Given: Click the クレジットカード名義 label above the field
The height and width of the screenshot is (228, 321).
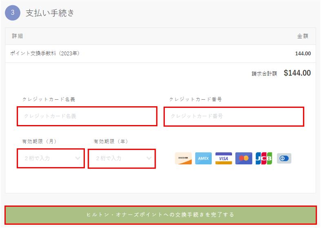Looking at the screenshot, I should tap(49, 99).
